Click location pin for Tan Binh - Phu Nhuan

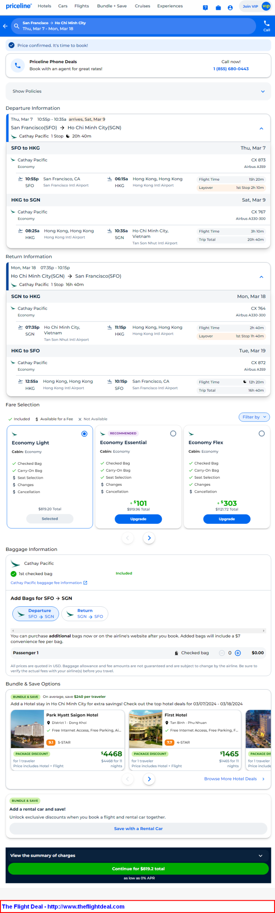click(167, 723)
